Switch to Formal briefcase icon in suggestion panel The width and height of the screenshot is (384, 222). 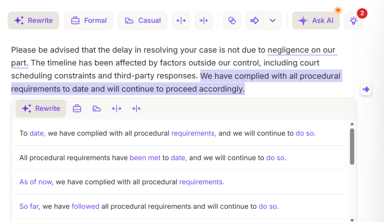click(x=77, y=109)
